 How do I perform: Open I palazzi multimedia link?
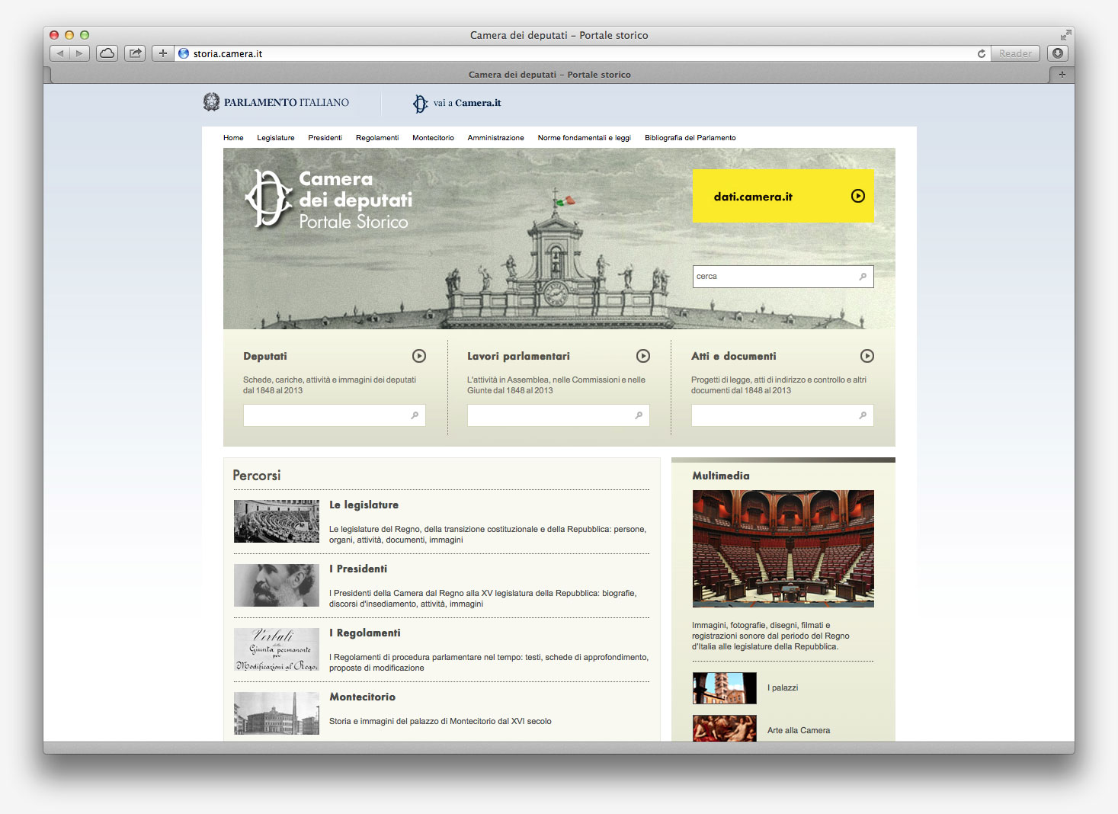tap(783, 687)
